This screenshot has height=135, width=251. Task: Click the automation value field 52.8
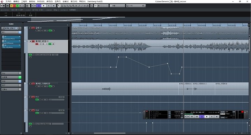click(55, 55)
